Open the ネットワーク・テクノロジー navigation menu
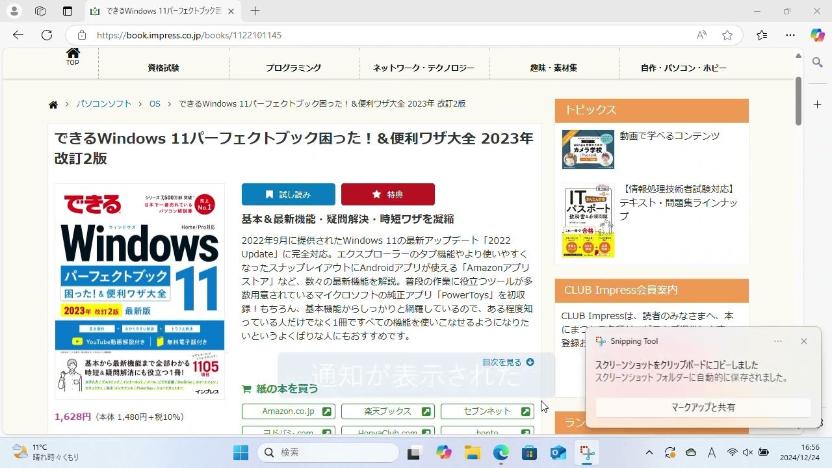This screenshot has width=832, height=468. [x=424, y=68]
